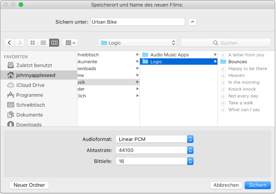
Task: Click the Schreibtisch desktop icon in sidebar
Action: (11, 105)
